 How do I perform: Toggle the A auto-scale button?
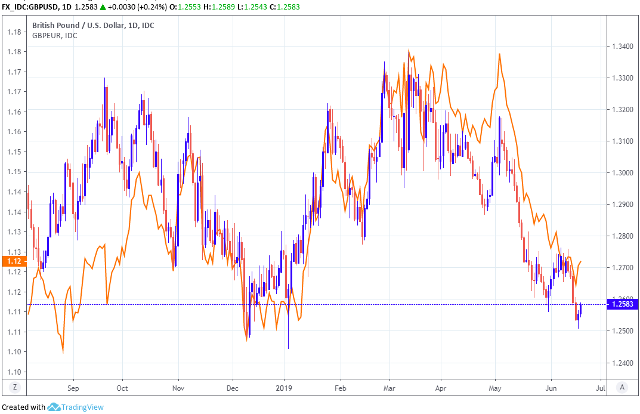tap(622, 387)
